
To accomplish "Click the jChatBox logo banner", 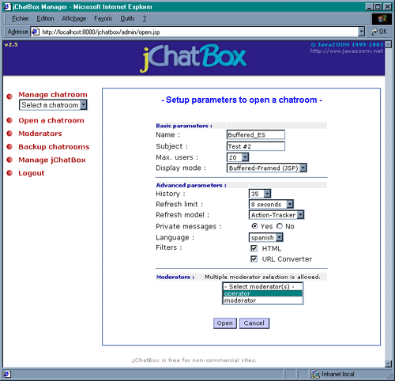I will point(194,58).
